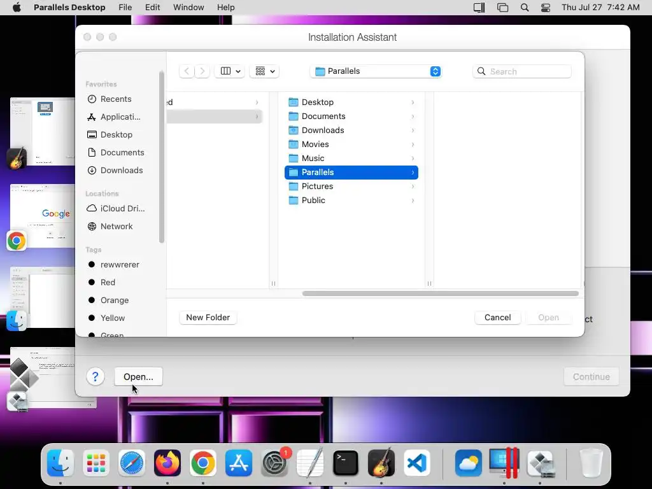Click the sidebar vertical scrollbar
652x489 pixels.
point(161,157)
